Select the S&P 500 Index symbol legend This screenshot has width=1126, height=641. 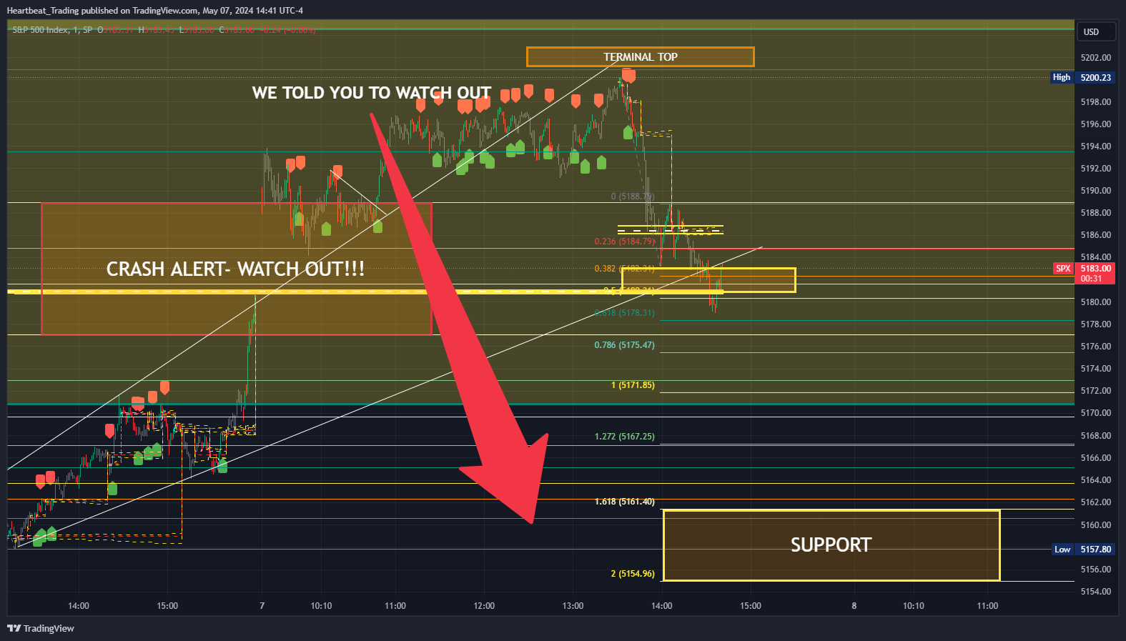point(52,30)
